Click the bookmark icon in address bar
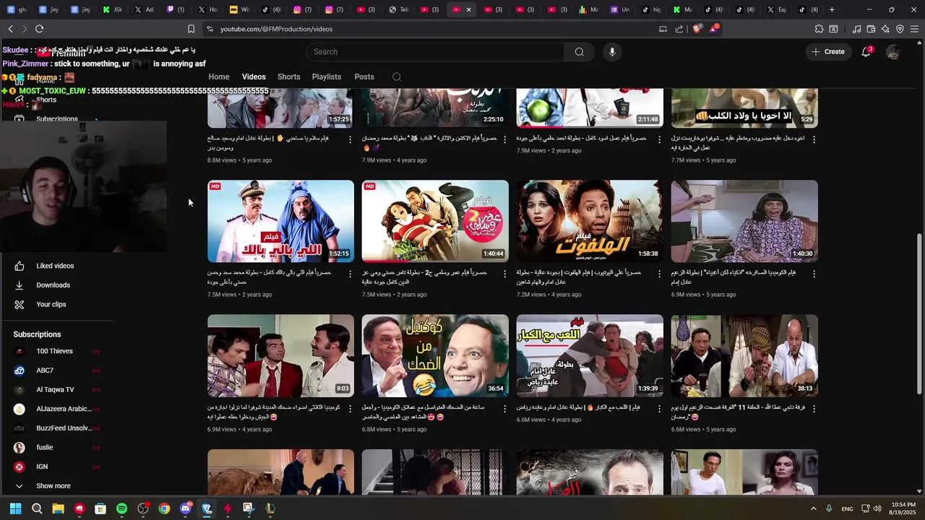 (191, 29)
